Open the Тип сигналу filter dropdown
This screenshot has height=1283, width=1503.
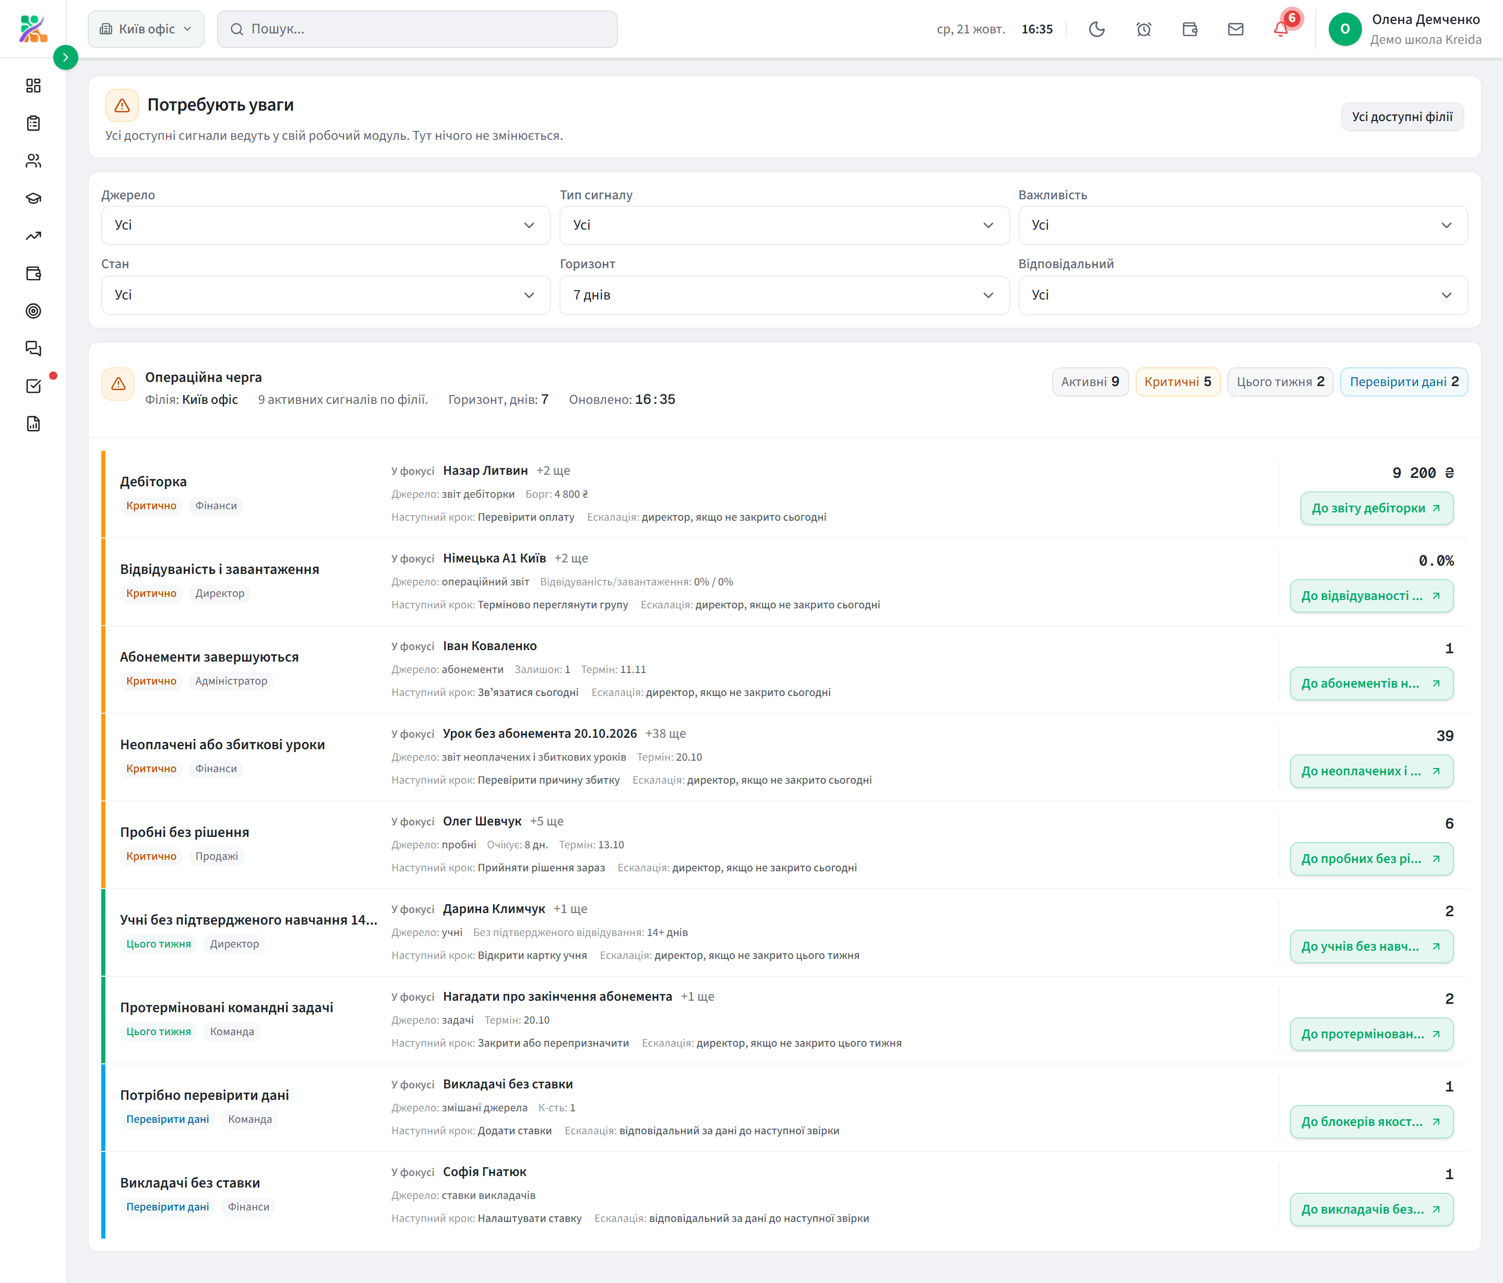[x=784, y=225]
